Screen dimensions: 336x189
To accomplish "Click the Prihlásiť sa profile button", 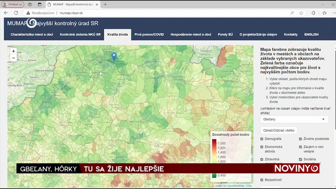I will (x=13, y=4).
